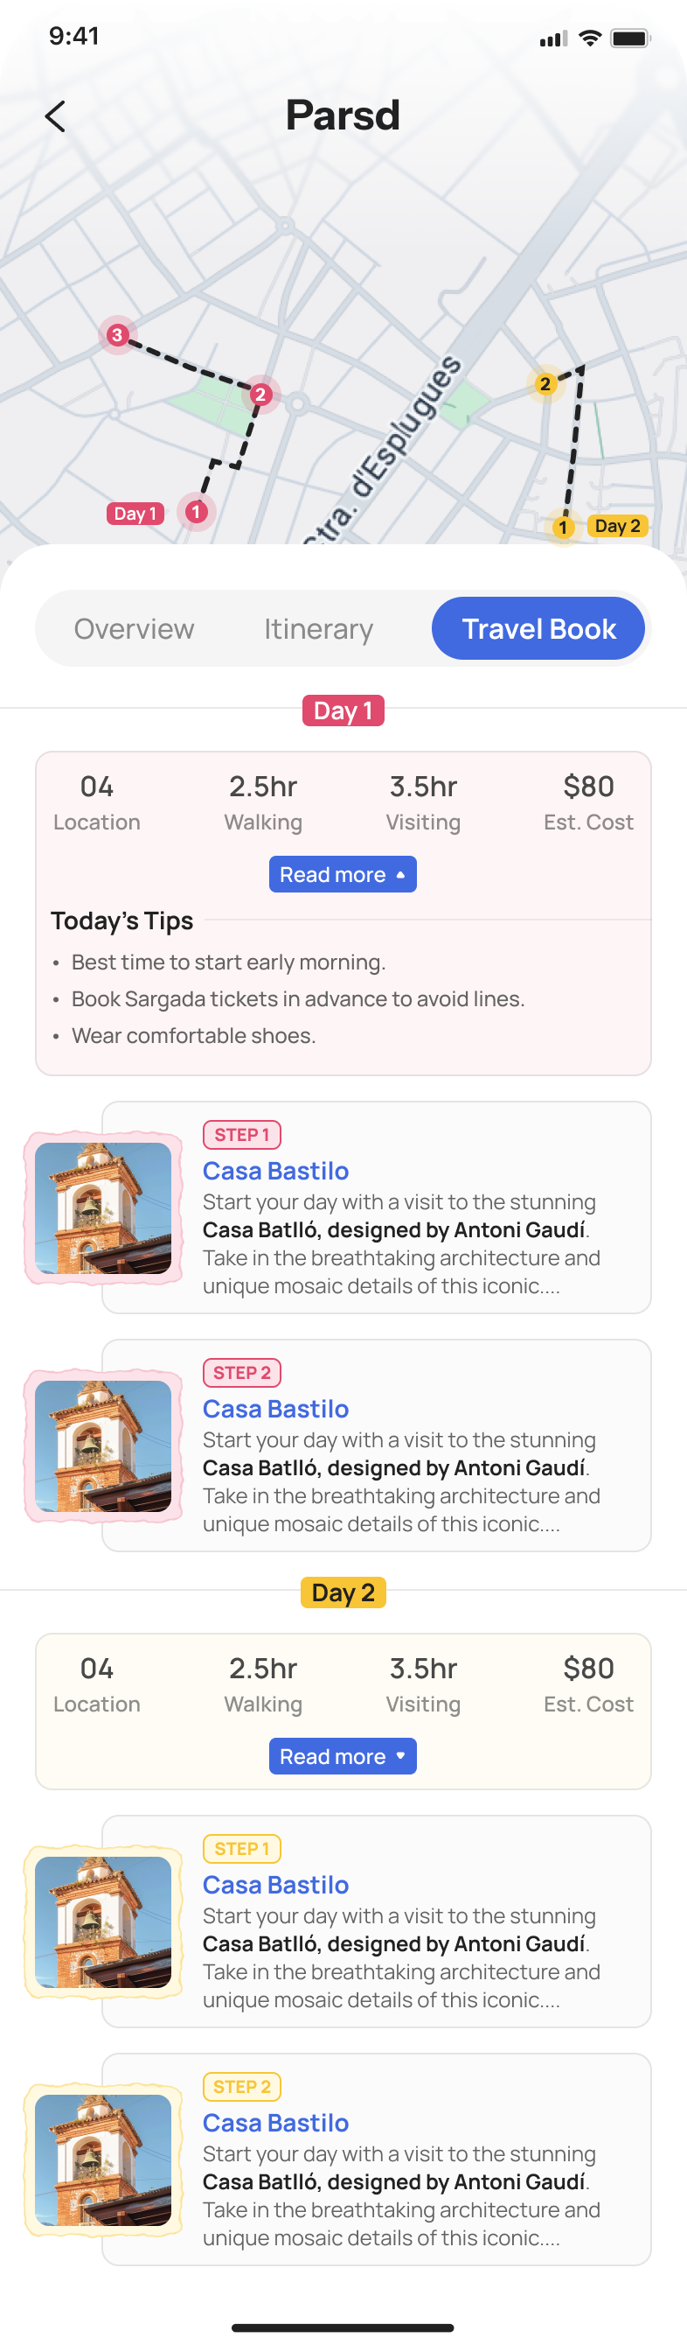The width and height of the screenshot is (687, 2345).
Task: Tap the Day 1 section badge
Action: tap(343, 711)
